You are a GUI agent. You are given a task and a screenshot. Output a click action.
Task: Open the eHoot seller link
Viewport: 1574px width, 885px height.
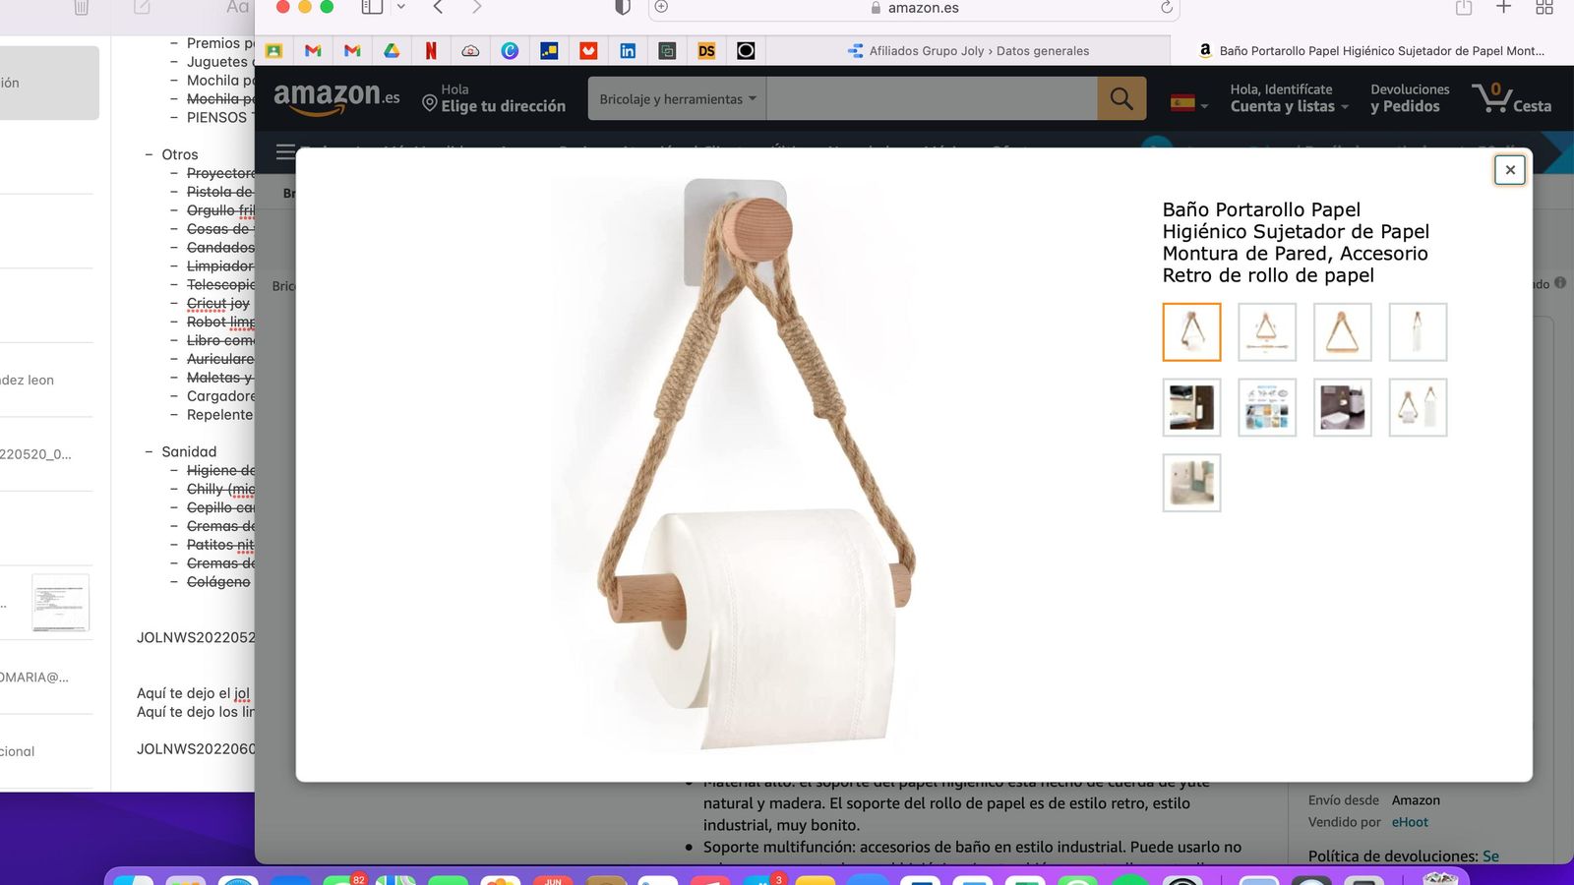1409,822
